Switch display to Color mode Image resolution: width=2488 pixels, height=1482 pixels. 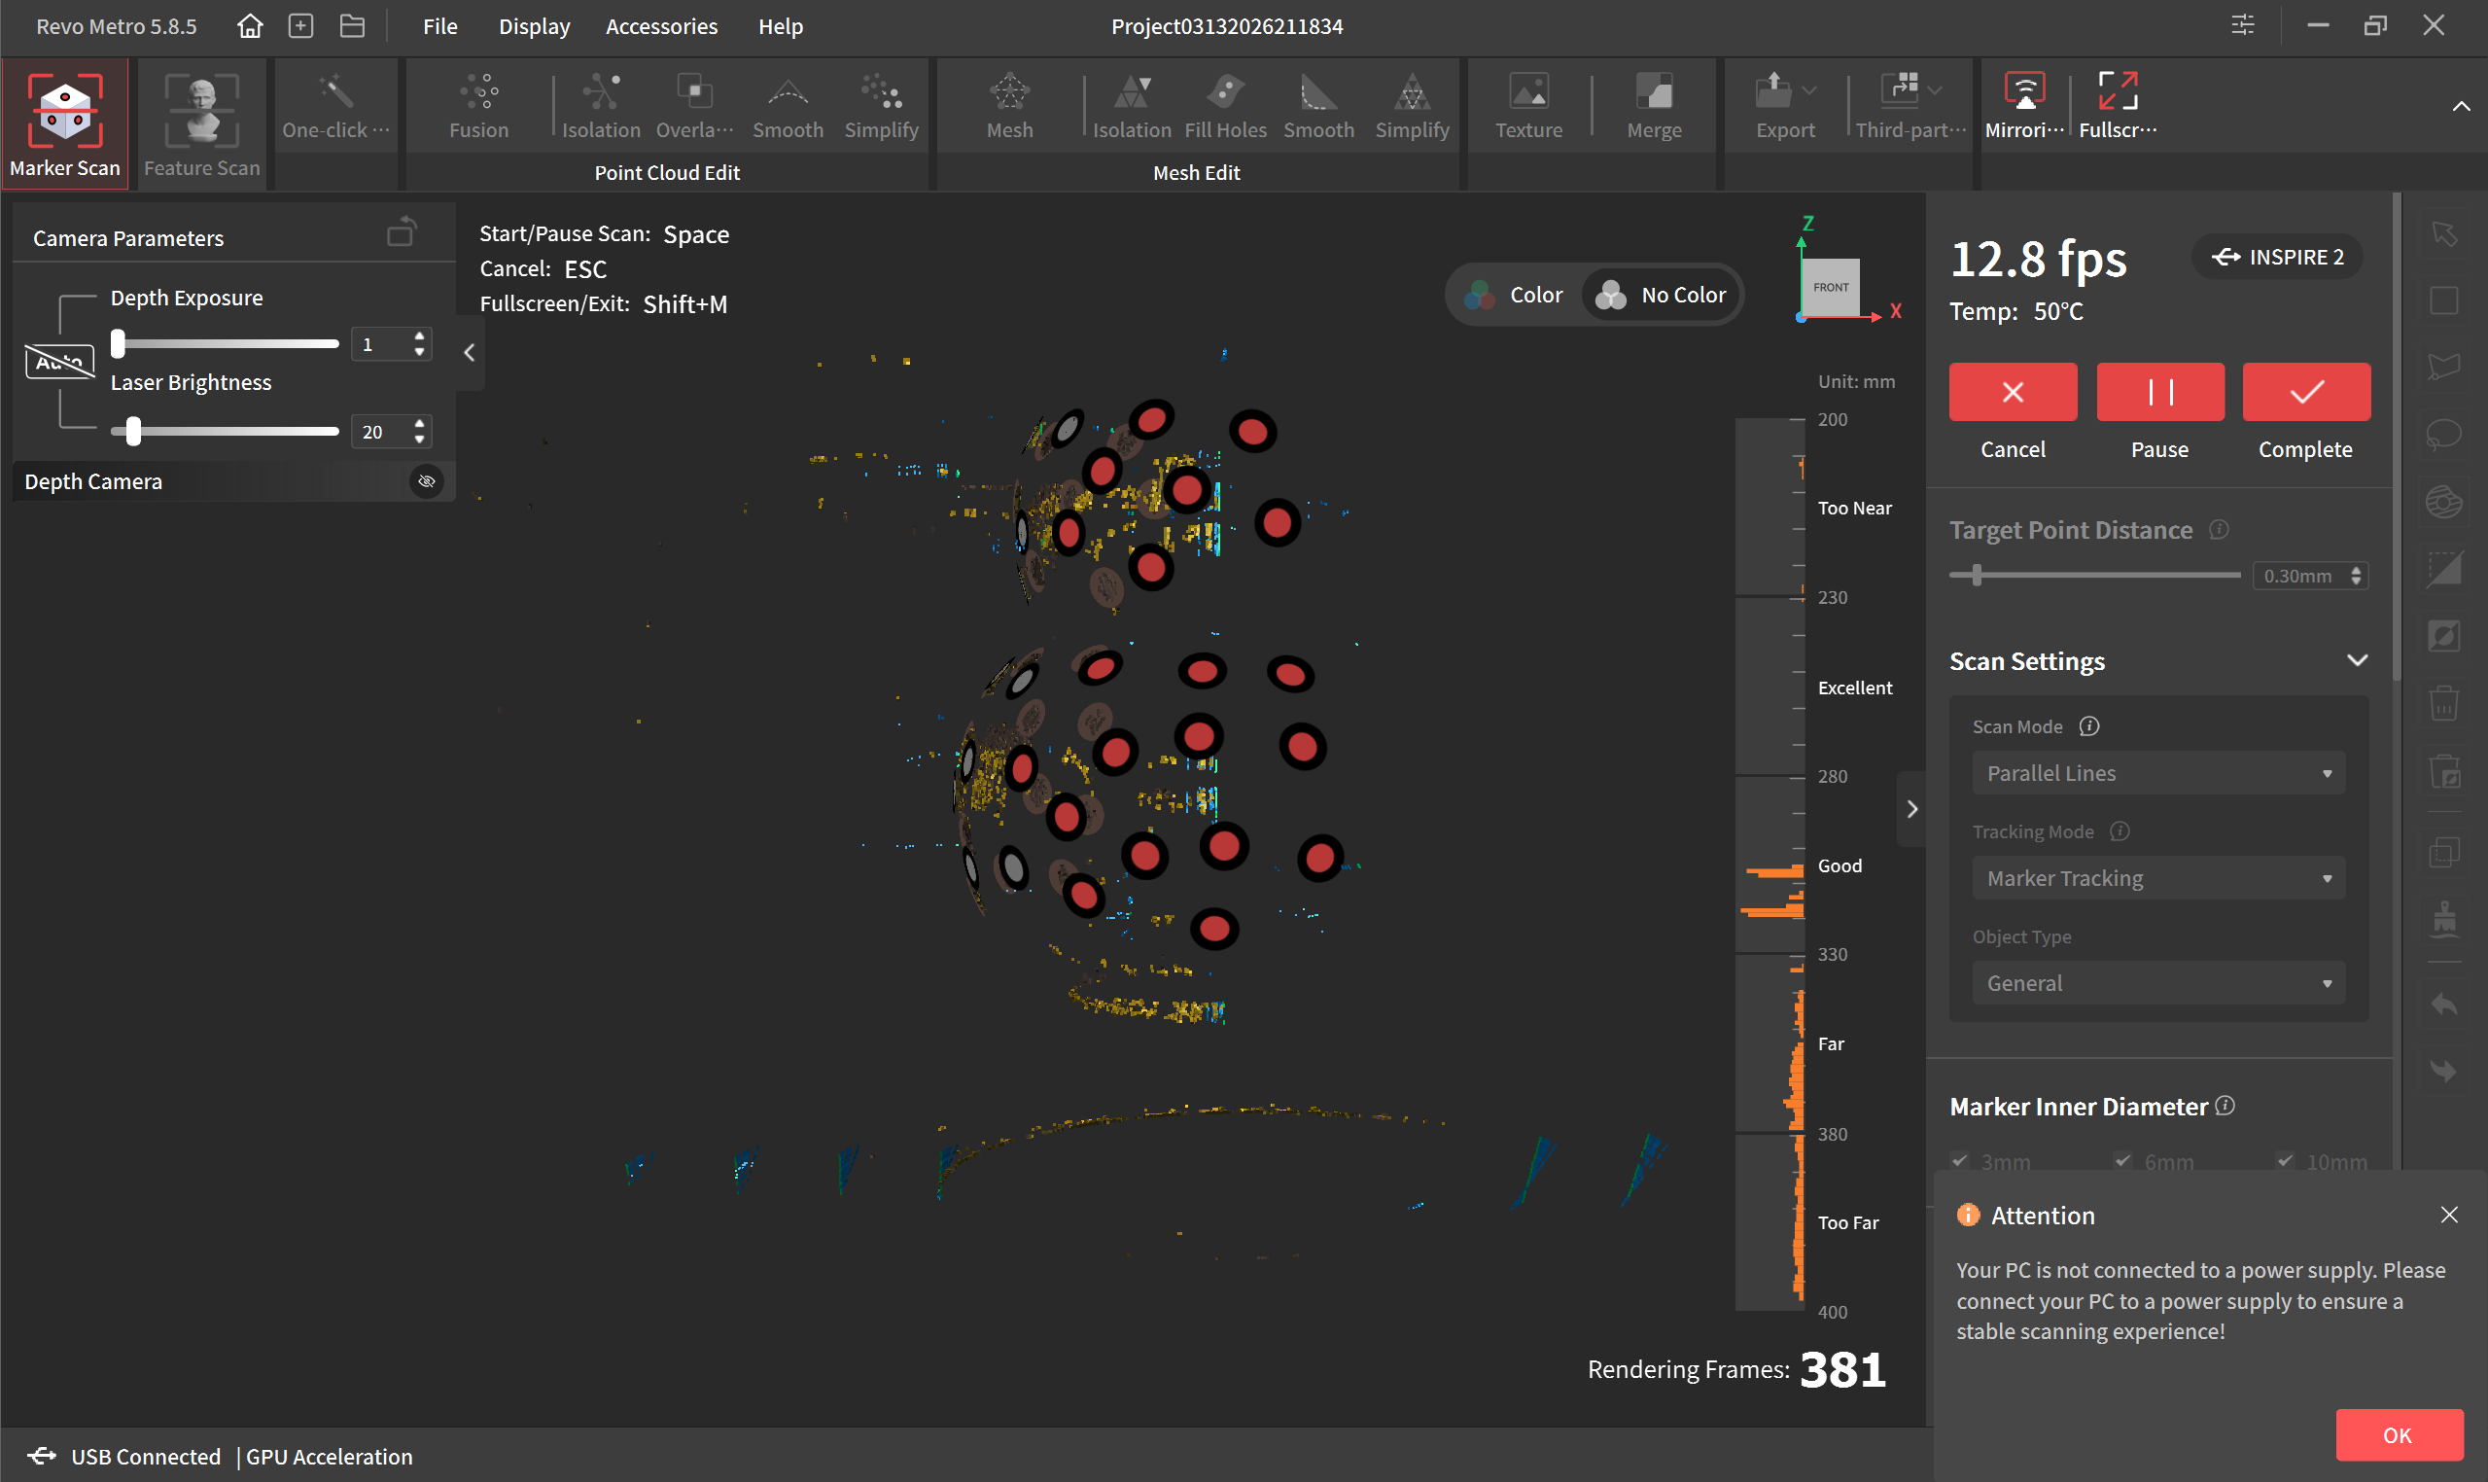click(1514, 295)
